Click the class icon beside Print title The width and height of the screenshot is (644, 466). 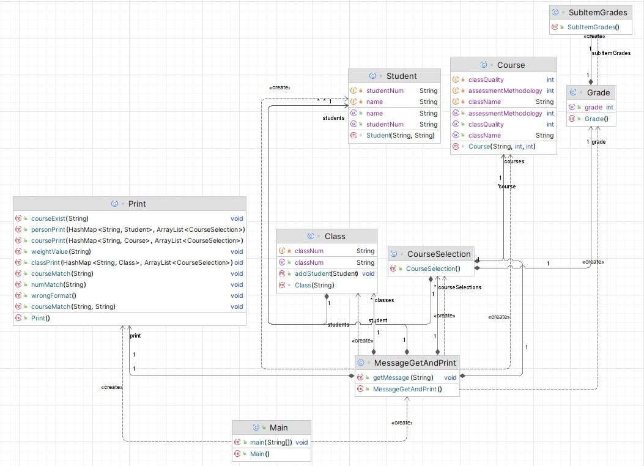click(114, 204)
